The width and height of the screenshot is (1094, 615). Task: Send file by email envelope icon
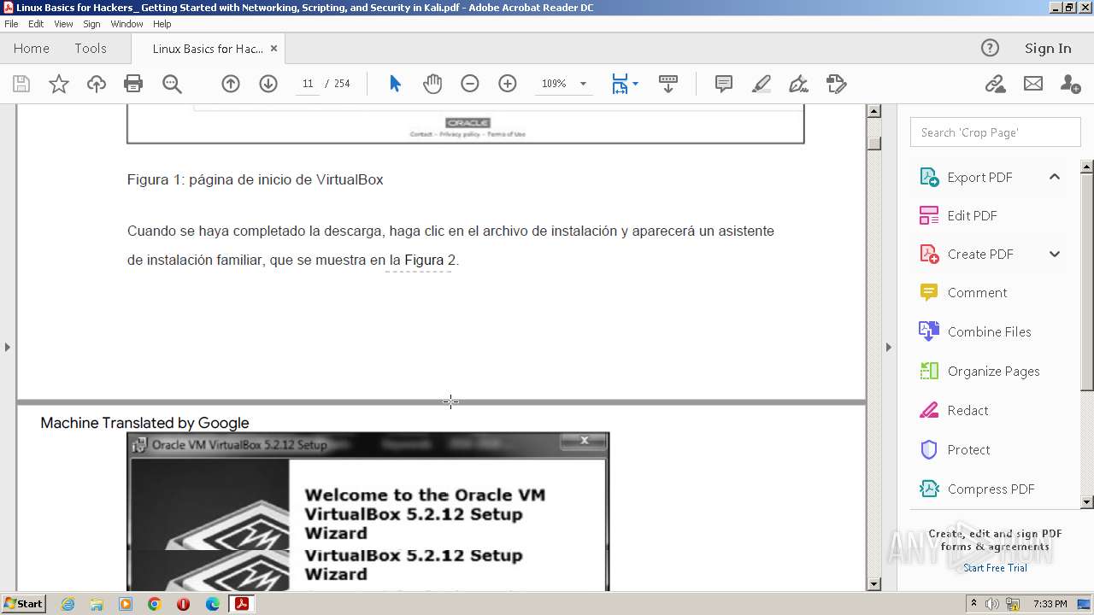[x=1033, y=84]
